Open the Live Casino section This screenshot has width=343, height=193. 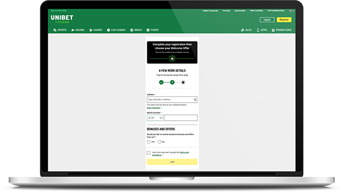pos(116,30)
